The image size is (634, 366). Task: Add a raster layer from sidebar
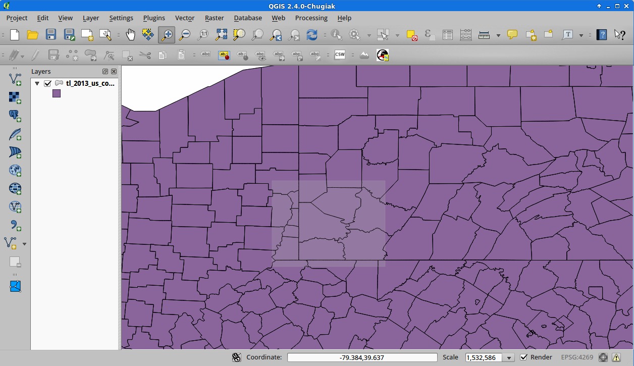(15, 97)
